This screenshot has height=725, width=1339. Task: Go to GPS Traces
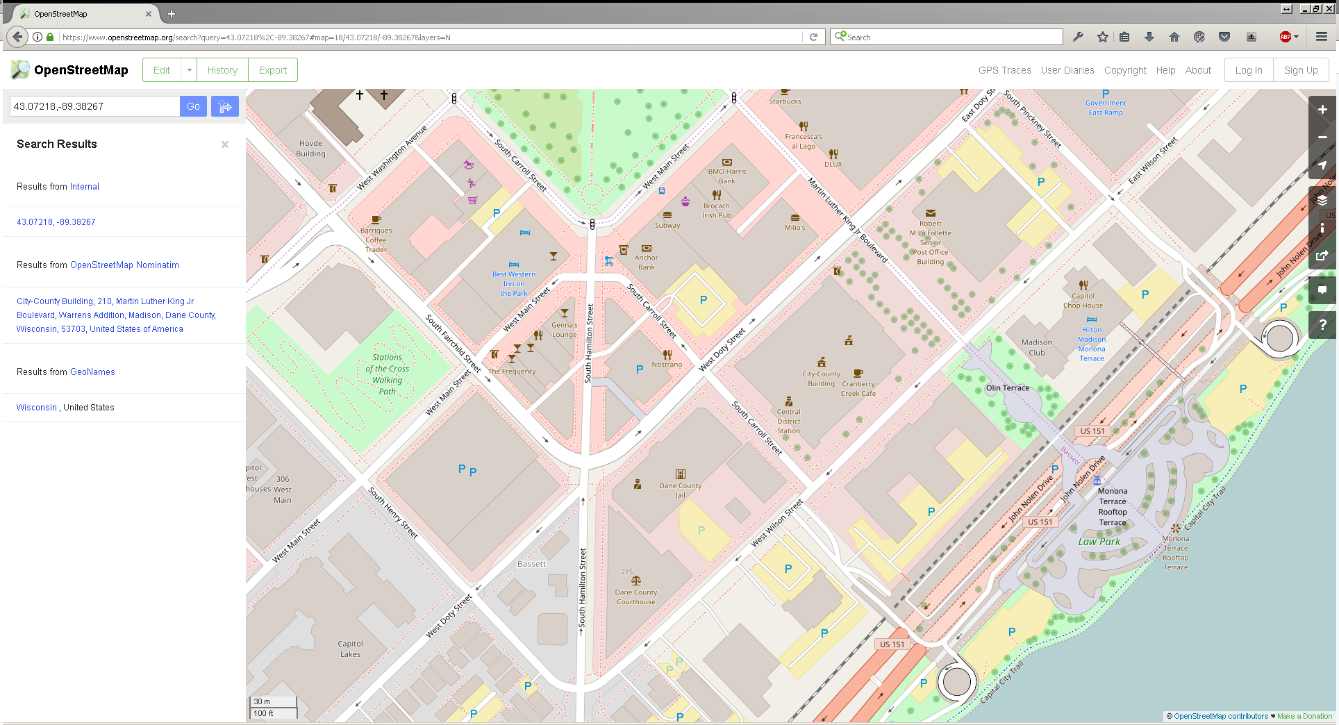[1004, 70]
